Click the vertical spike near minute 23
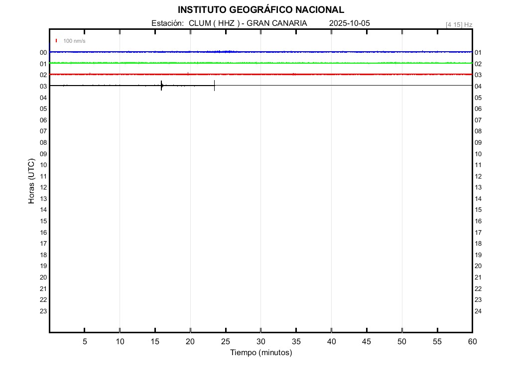Viewport: 510px width, 382px height. pos(214,86)
